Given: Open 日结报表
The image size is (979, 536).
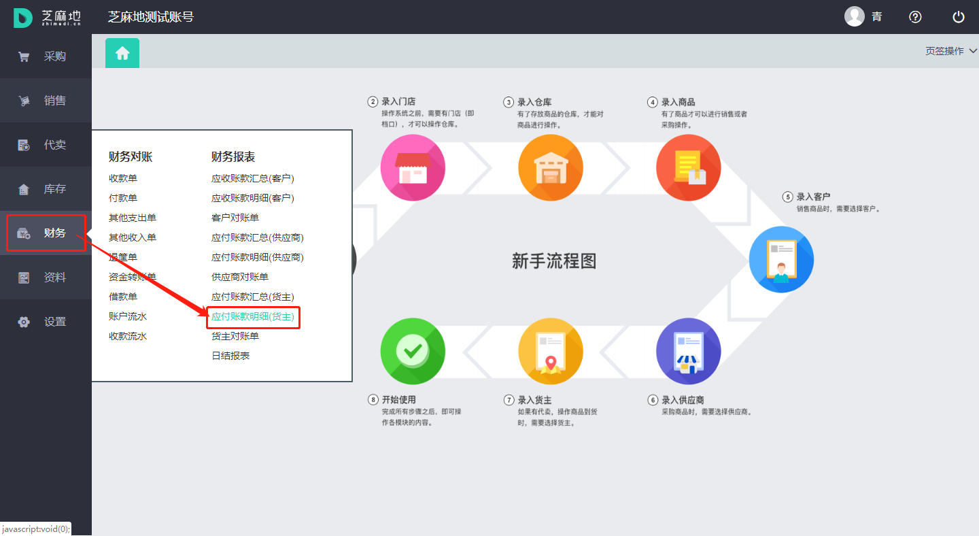Looking at the screenshot, I should click(x=230, y=356).
